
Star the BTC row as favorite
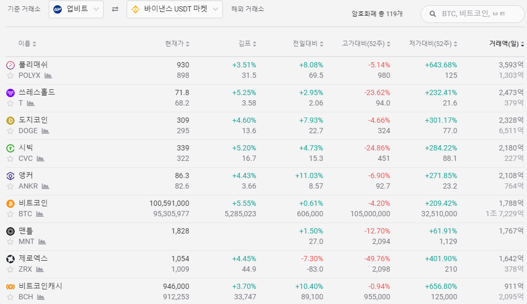click(10, 214)
